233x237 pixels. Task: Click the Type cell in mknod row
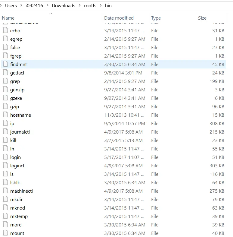click(x=155, y=208)
